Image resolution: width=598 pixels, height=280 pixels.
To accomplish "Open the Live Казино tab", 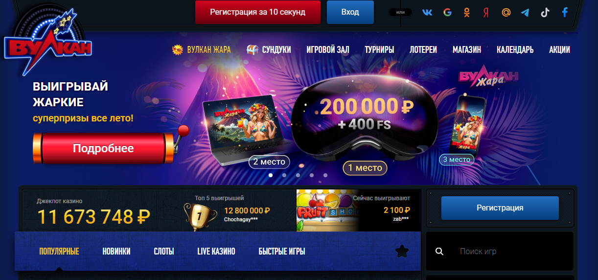I will tap(216, 251).
